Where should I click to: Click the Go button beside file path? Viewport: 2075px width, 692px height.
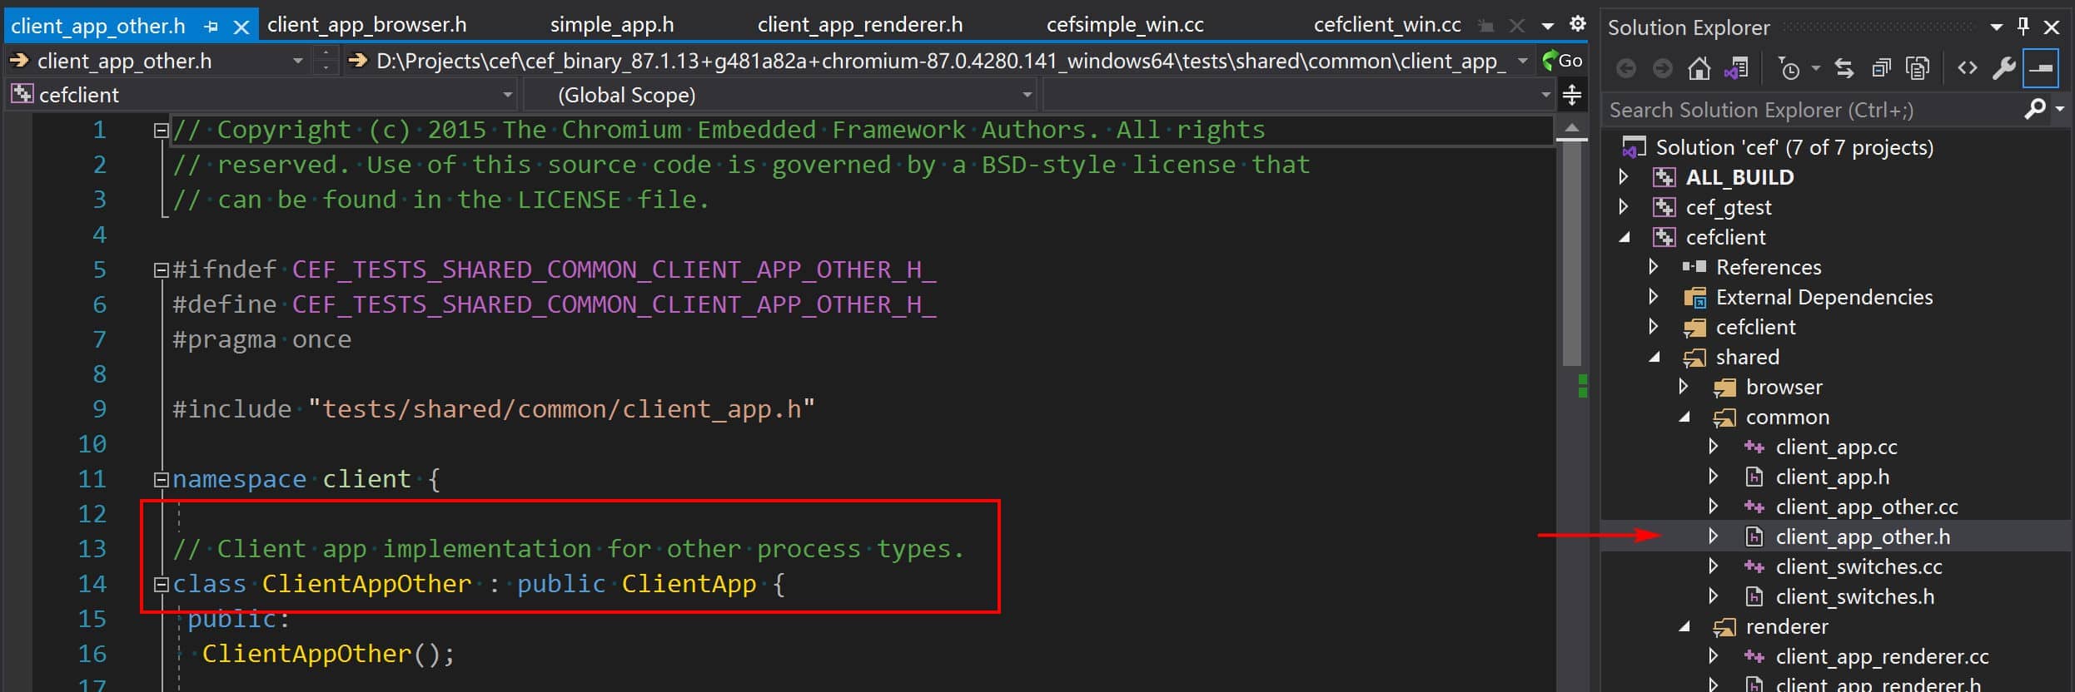pyautogui.click(x=1562, y=60)
